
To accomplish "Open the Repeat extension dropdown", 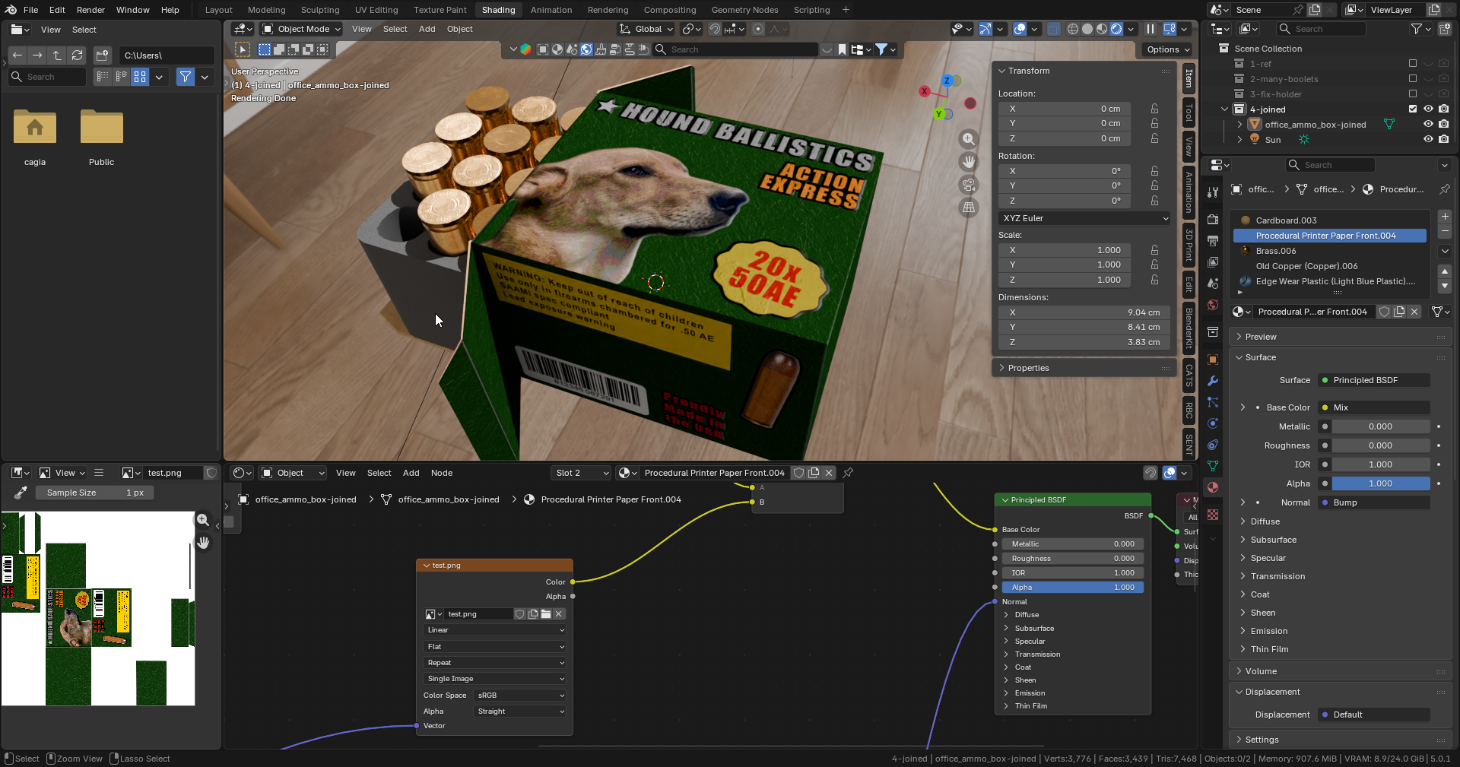I will pos(494,663).
